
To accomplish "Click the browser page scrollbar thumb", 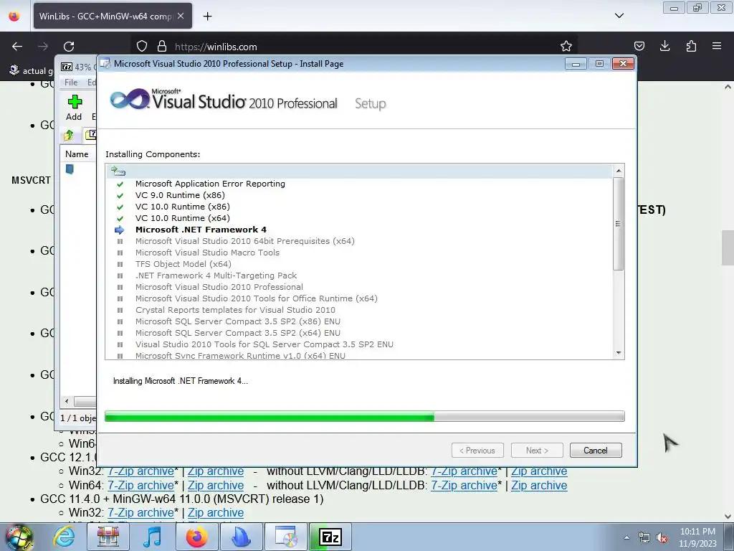I will pos(728,248).
